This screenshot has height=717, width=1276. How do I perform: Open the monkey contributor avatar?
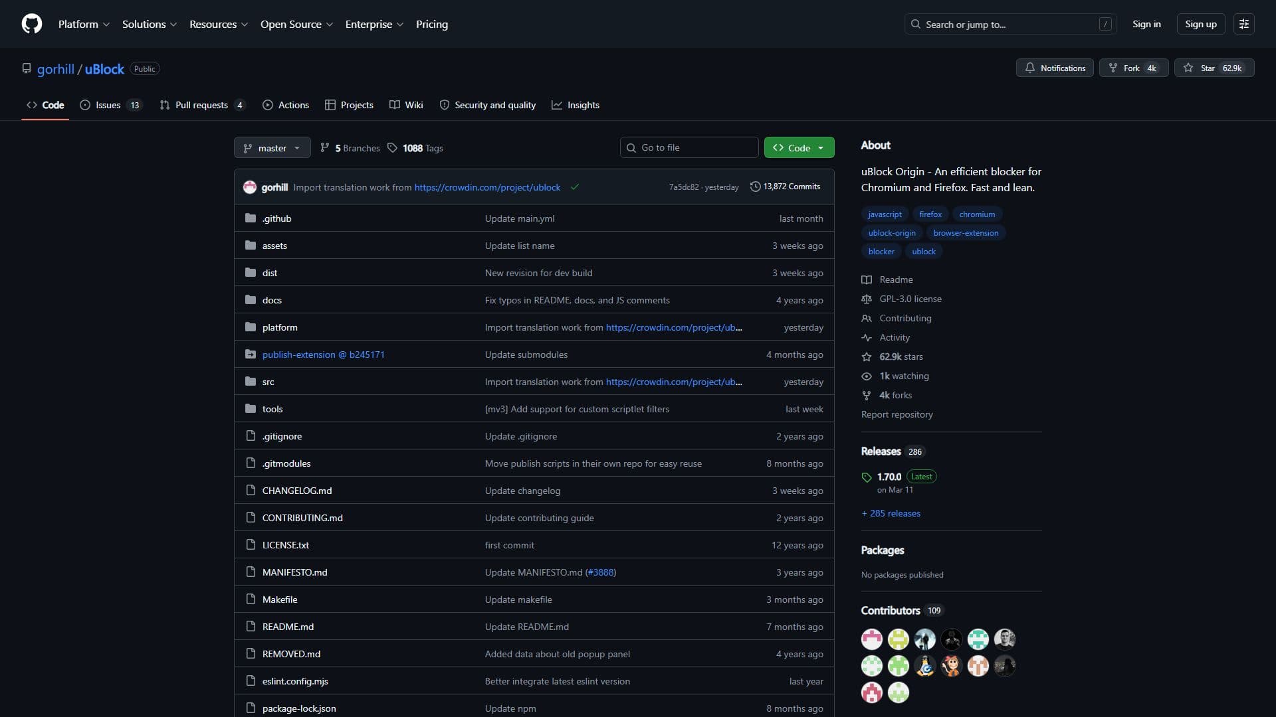click(x=952, y=666)
